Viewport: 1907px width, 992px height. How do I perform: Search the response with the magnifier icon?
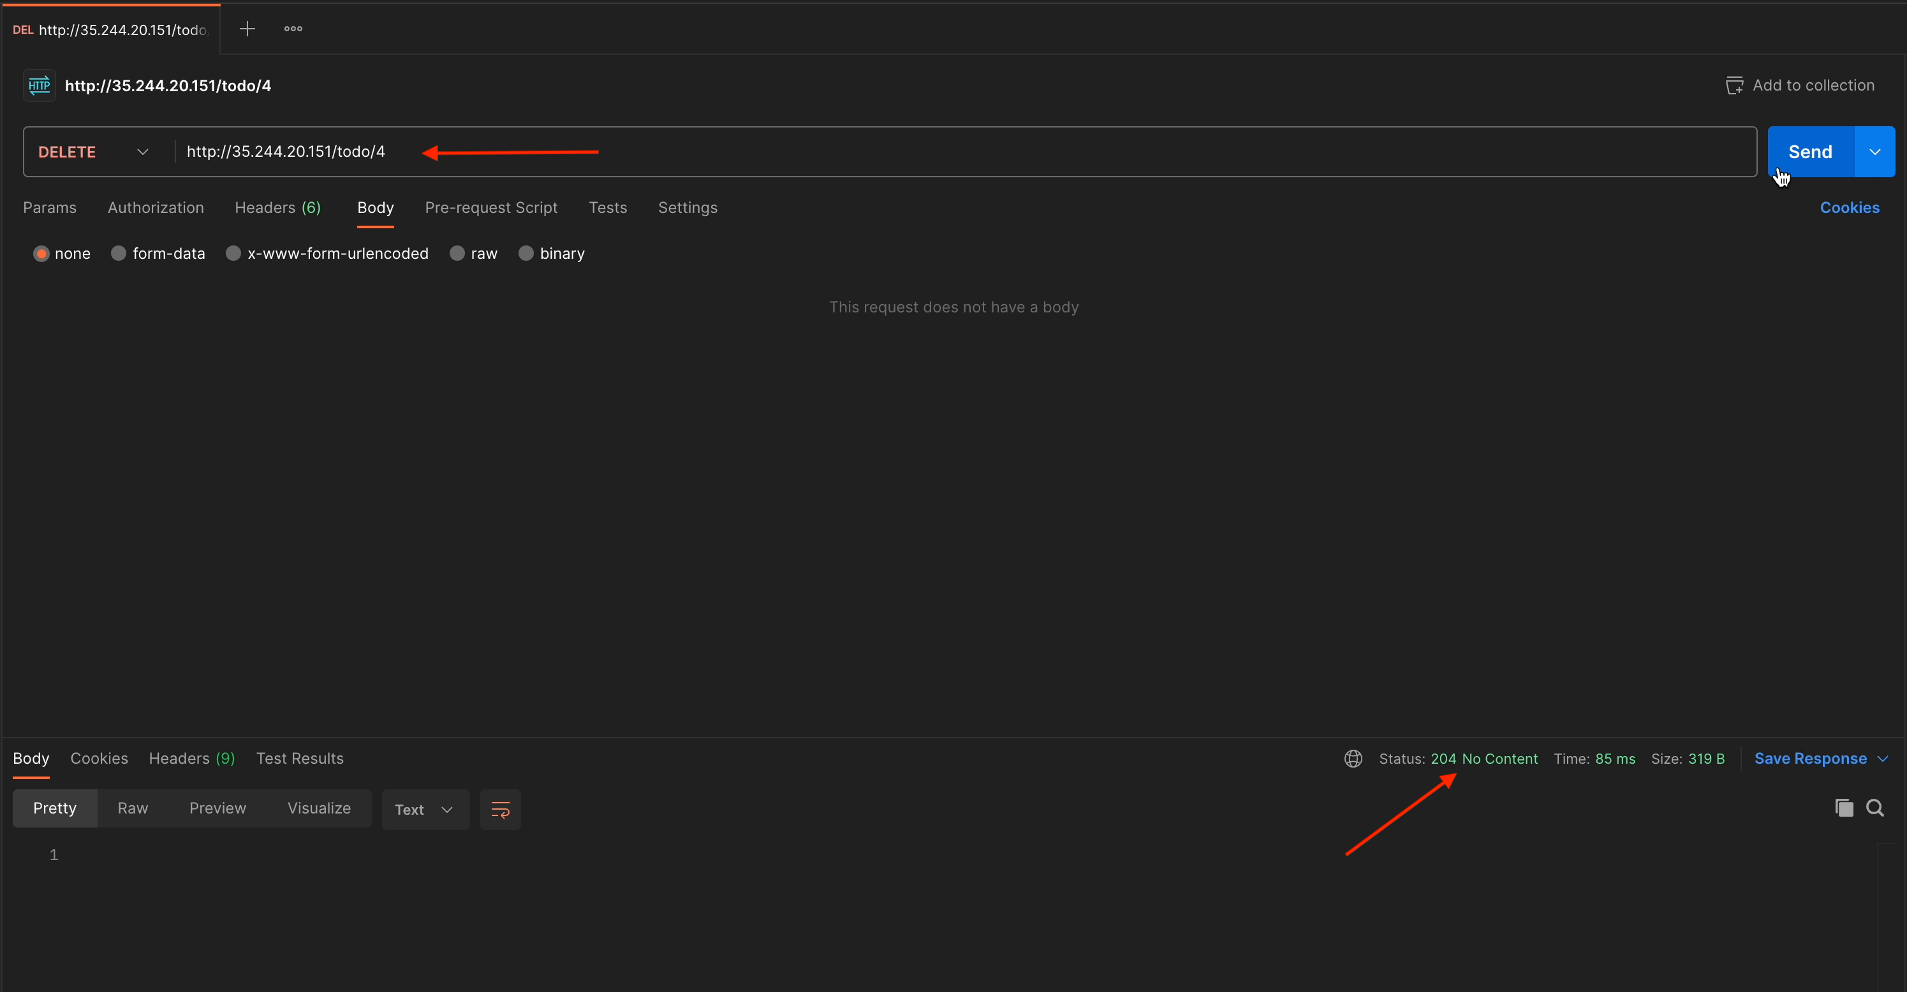pos(1875,808)
